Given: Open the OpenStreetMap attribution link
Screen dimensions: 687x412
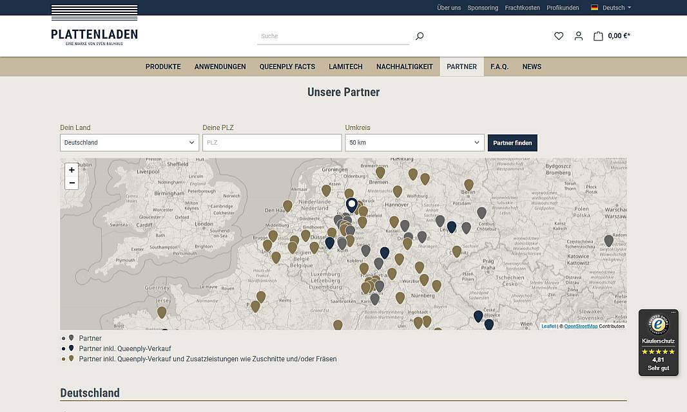Looking at the screenshot, I should tap(581, 326).
